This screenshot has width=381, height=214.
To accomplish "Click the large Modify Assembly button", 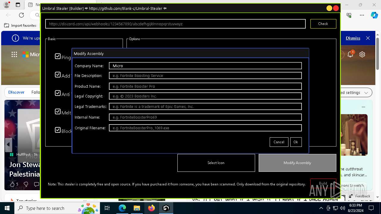I will point(297,163).
